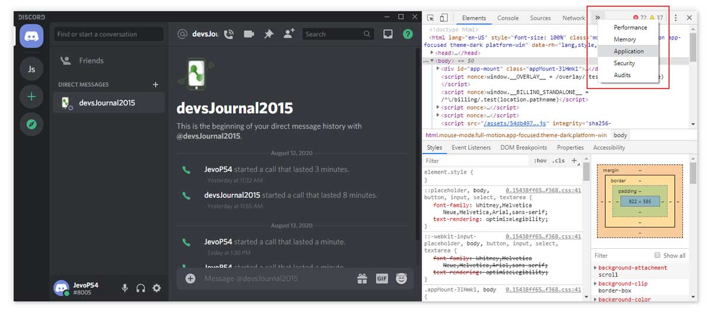Screen dimensions: 712x317
Task: Add a server with plus icon
Action: [31, 97]
